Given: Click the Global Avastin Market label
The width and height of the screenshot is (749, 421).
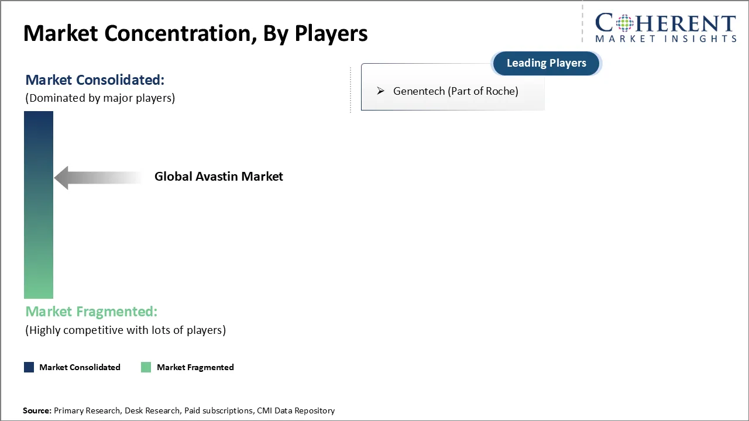Looking at the screenshot, I should point(218,177).
